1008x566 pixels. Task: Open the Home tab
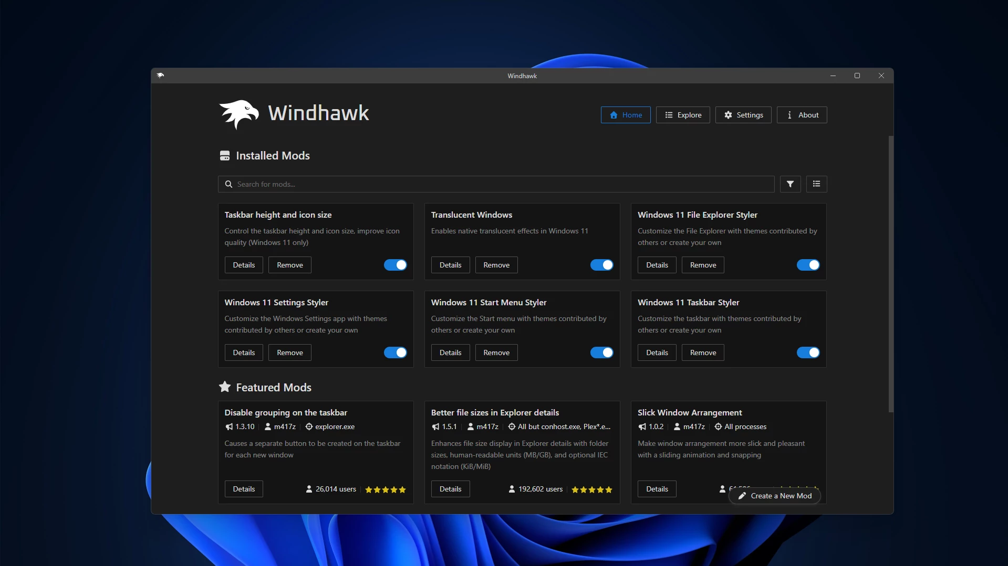click(626, 115)
